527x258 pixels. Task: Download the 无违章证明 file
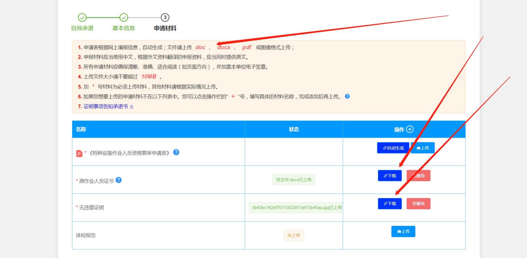point(390,204)
